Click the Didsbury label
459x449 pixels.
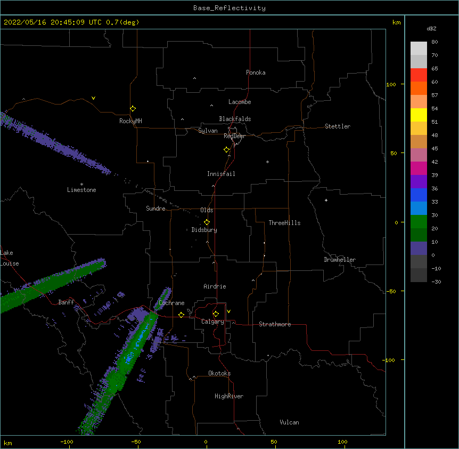204,230
